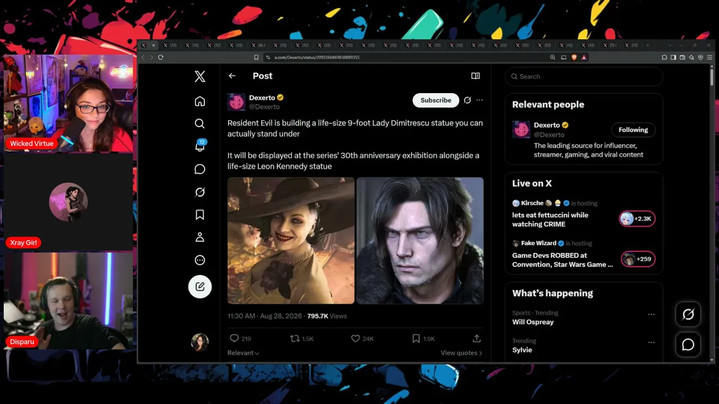Viewport: 719px width, 404px height.
Task: Open the account avatar at sidebar bottom
Action: tap(200, 342)
